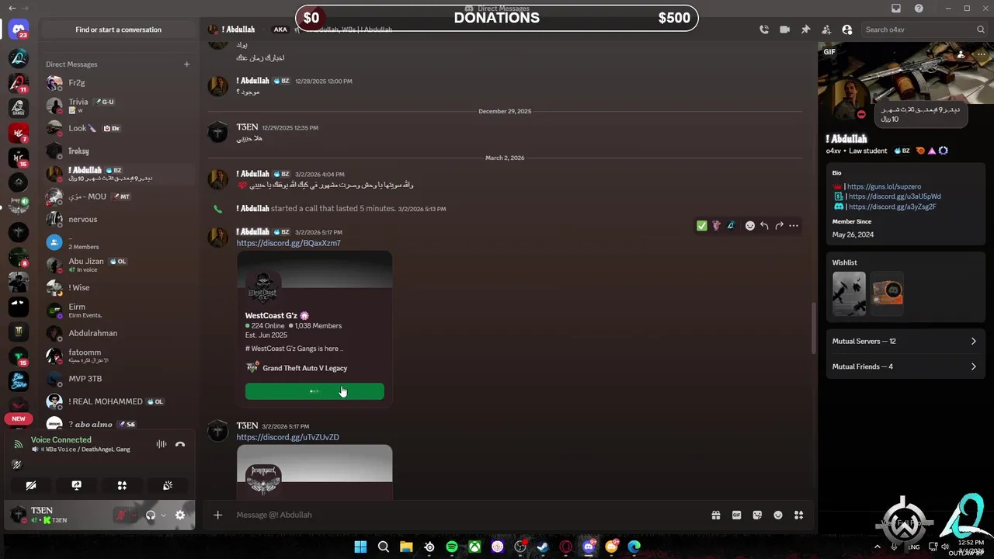Image resolution: width=994 pixels, height=559 pixels.
Task: Open the sticker picker
Action: click(x=757, y=515)
